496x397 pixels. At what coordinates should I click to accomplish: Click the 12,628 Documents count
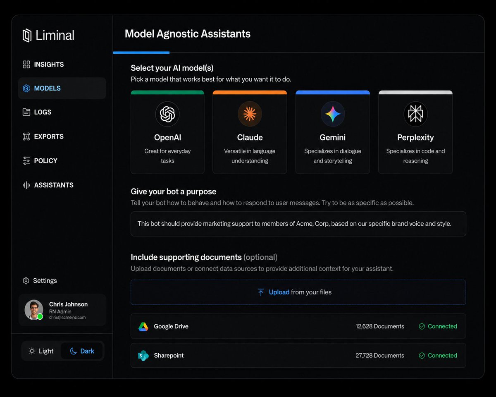coord(380,327)
